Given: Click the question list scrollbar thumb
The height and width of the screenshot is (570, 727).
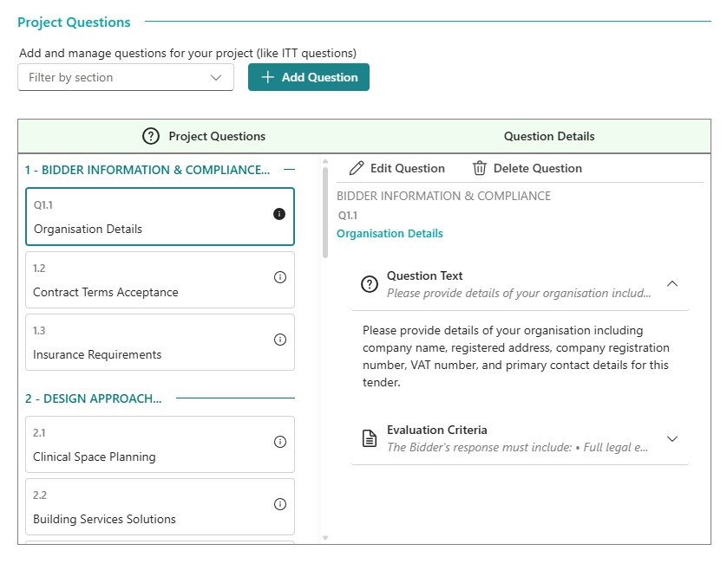Looking at the screenshot, I should [325, 212].
